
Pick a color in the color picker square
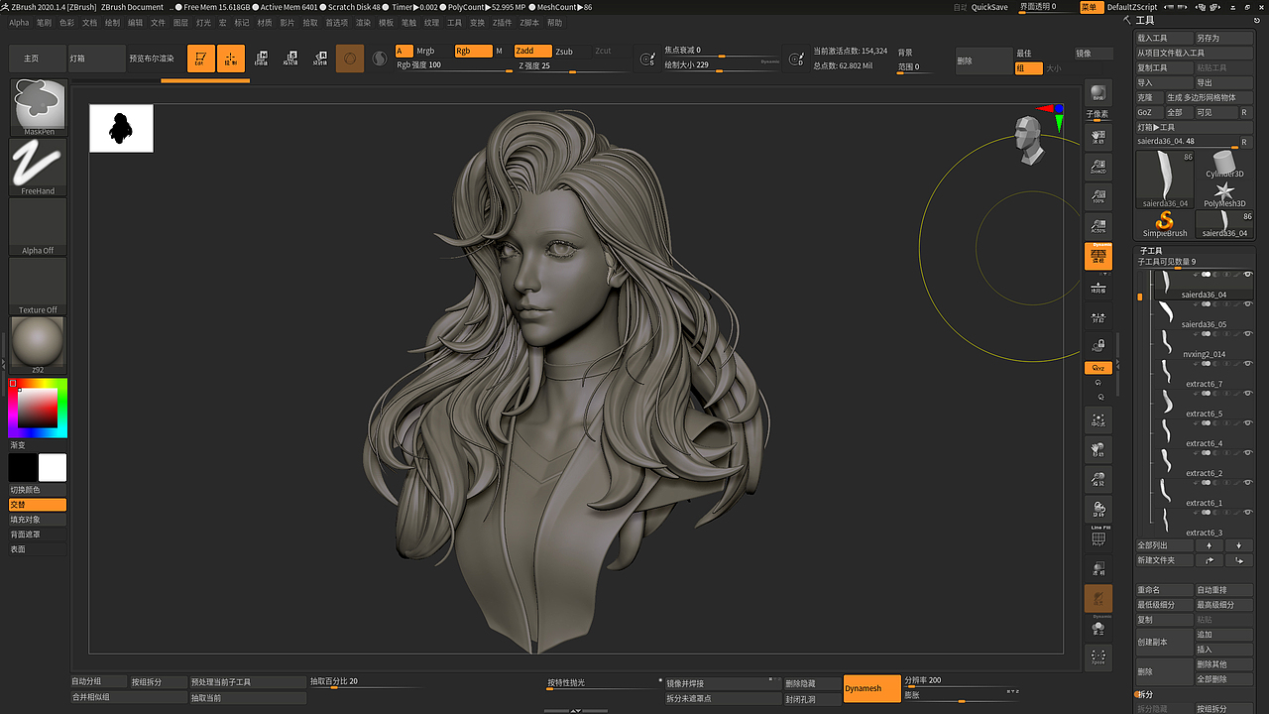pyautogui.click(x=38, y=408)
